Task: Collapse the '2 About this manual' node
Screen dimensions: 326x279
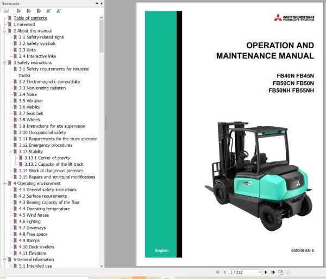Action: 4,31
